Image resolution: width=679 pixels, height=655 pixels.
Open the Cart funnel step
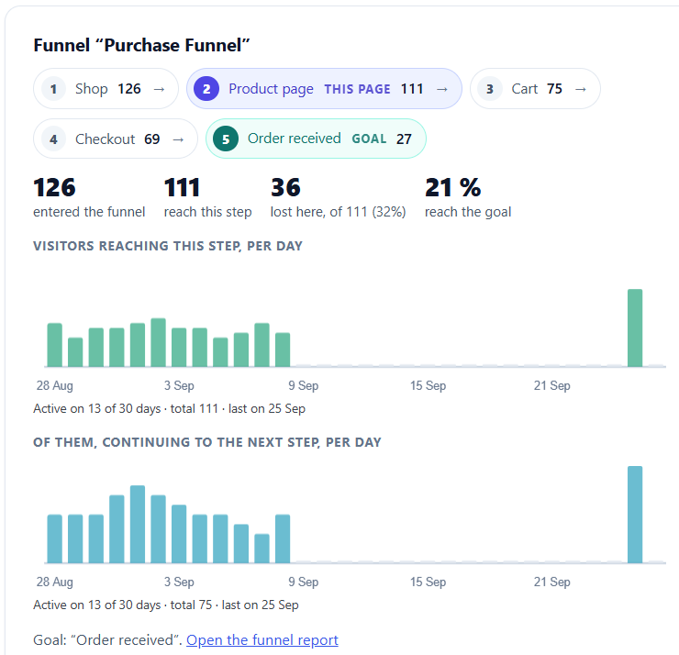pyautogui.click(x=535, y=89)
